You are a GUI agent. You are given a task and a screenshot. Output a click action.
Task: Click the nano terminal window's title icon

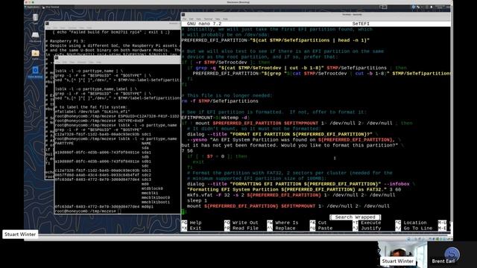(x=183, y=14)
